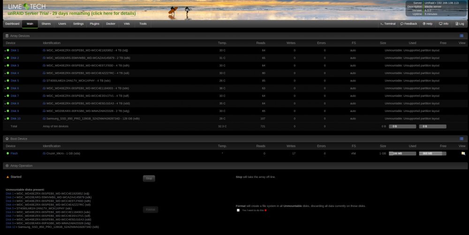Open the Flash device link

[14, 154]
